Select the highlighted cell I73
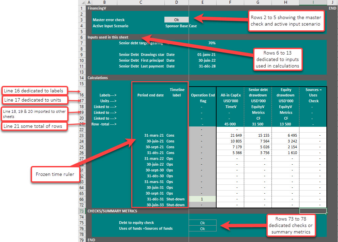This screenshot has height=242, width=338. 313,211
